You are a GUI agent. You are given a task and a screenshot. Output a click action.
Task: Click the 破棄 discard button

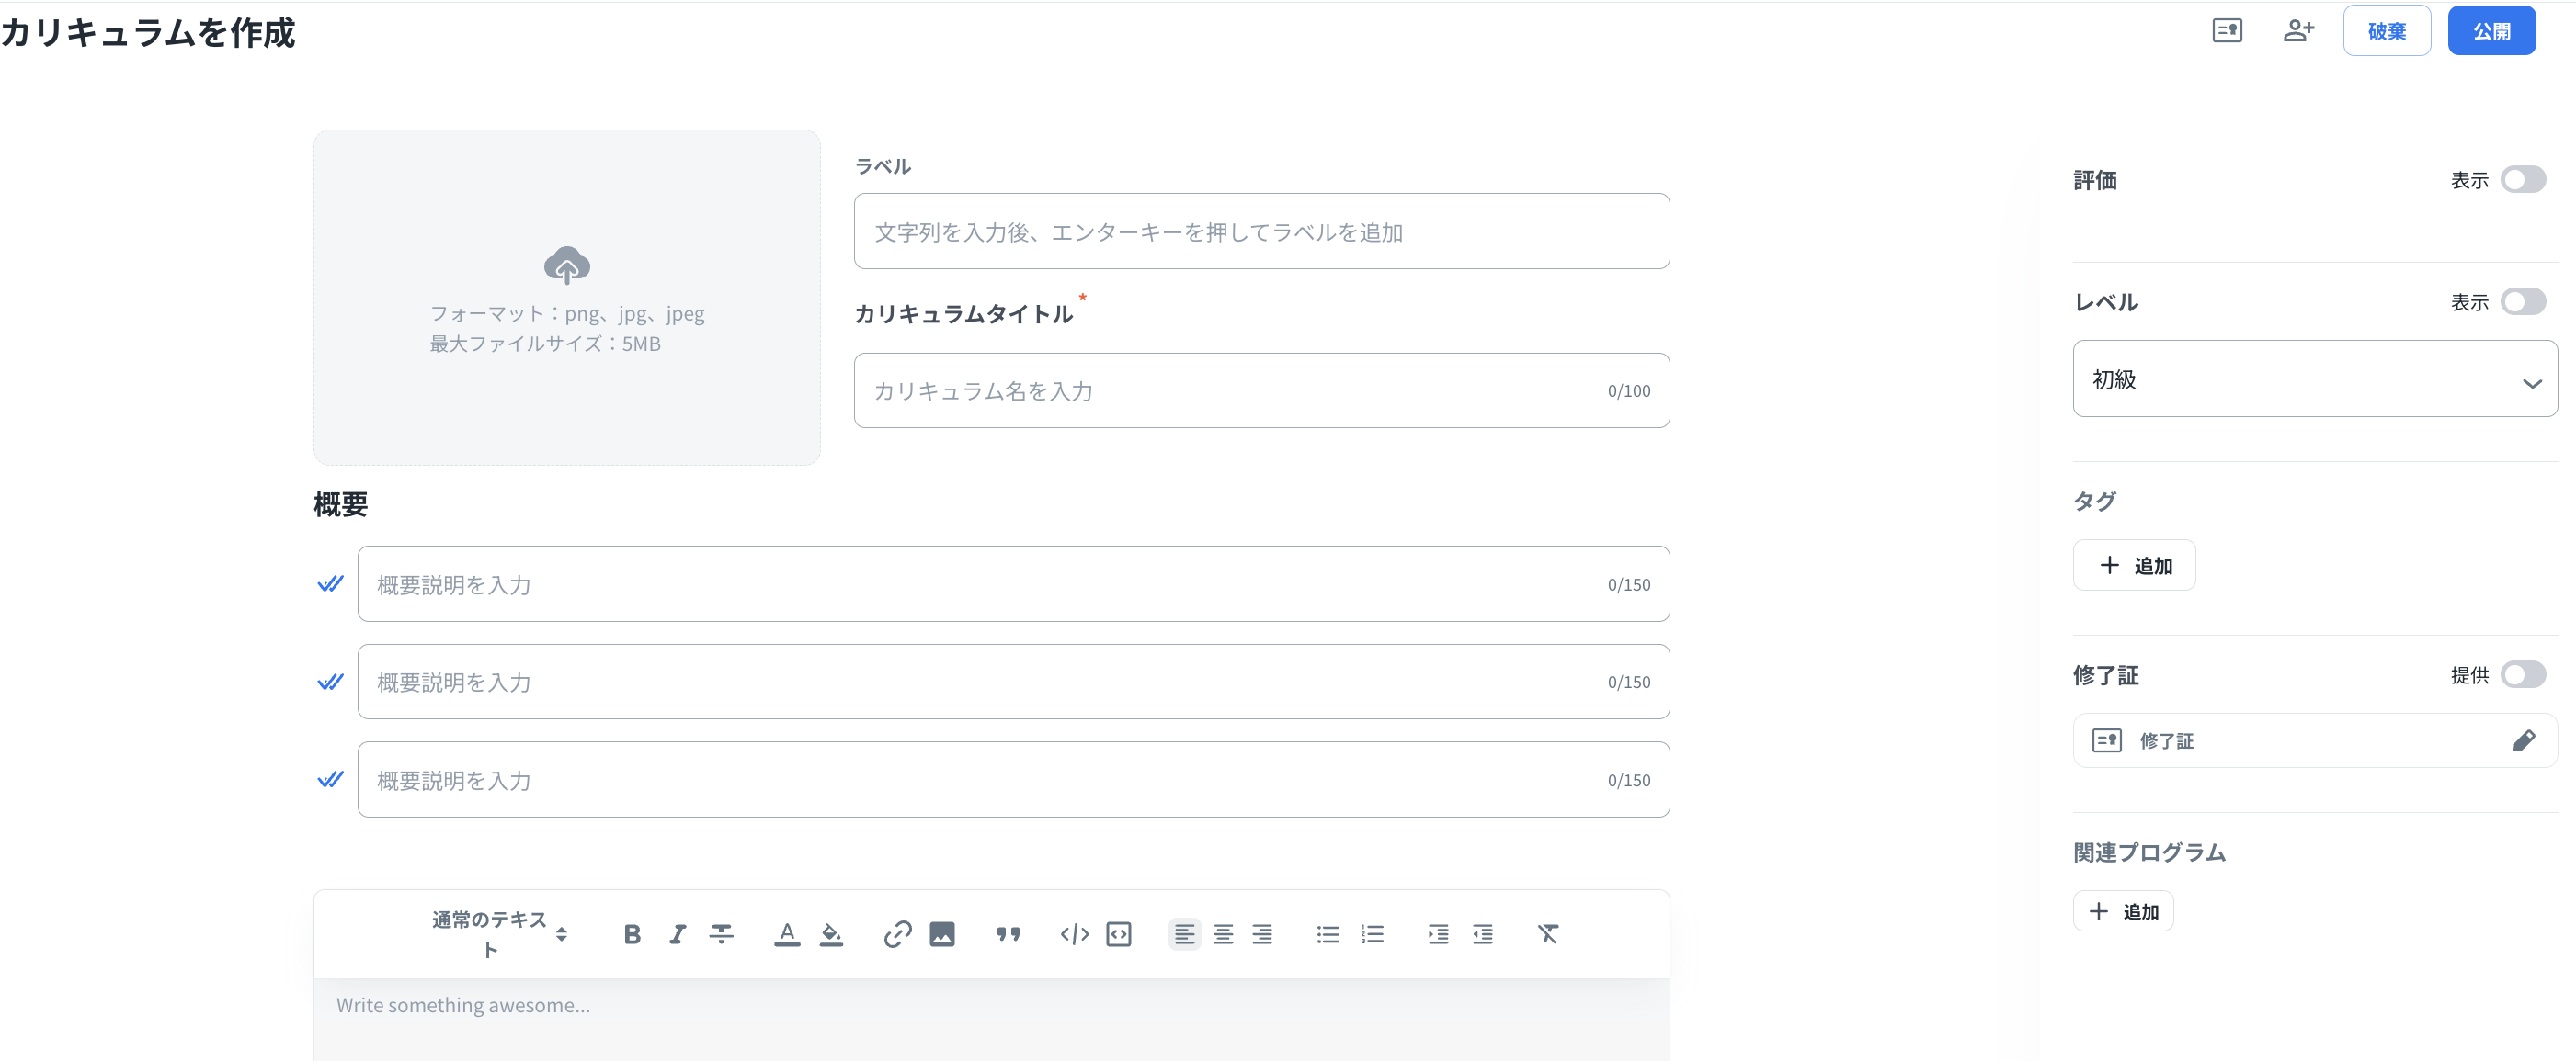pos(2386,31)
